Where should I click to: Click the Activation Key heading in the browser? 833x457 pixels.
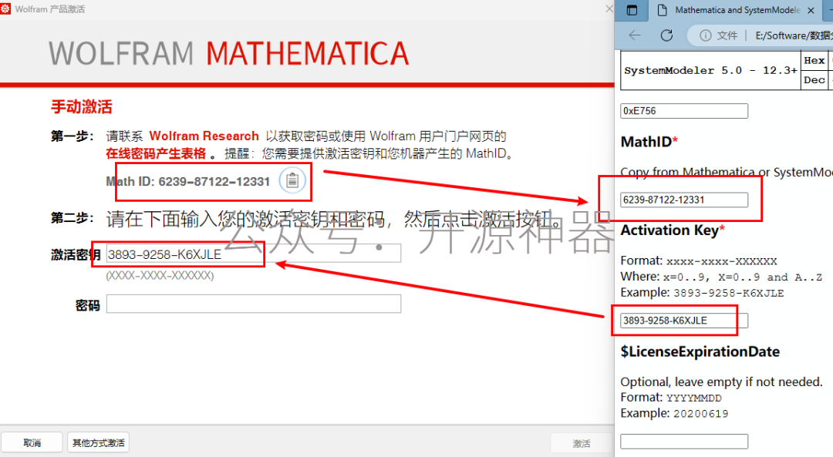point(673,230)
